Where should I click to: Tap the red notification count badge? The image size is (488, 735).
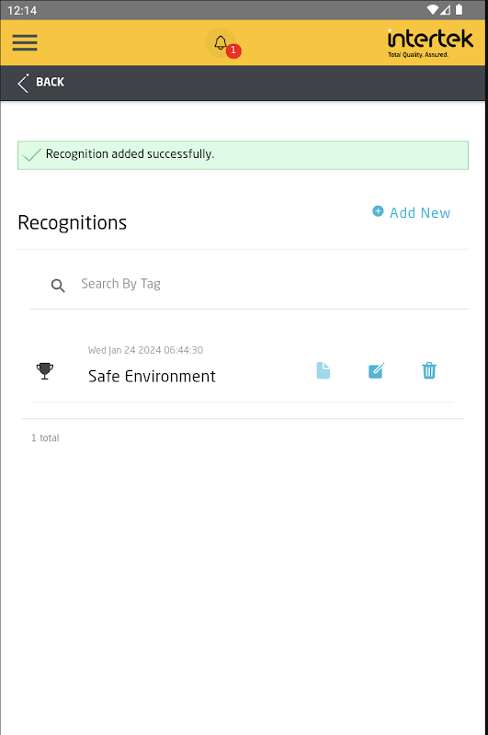pyautogui.click(x=233, y=51)
